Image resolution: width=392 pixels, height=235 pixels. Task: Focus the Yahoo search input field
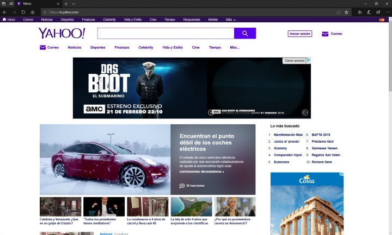pos(166,34)
